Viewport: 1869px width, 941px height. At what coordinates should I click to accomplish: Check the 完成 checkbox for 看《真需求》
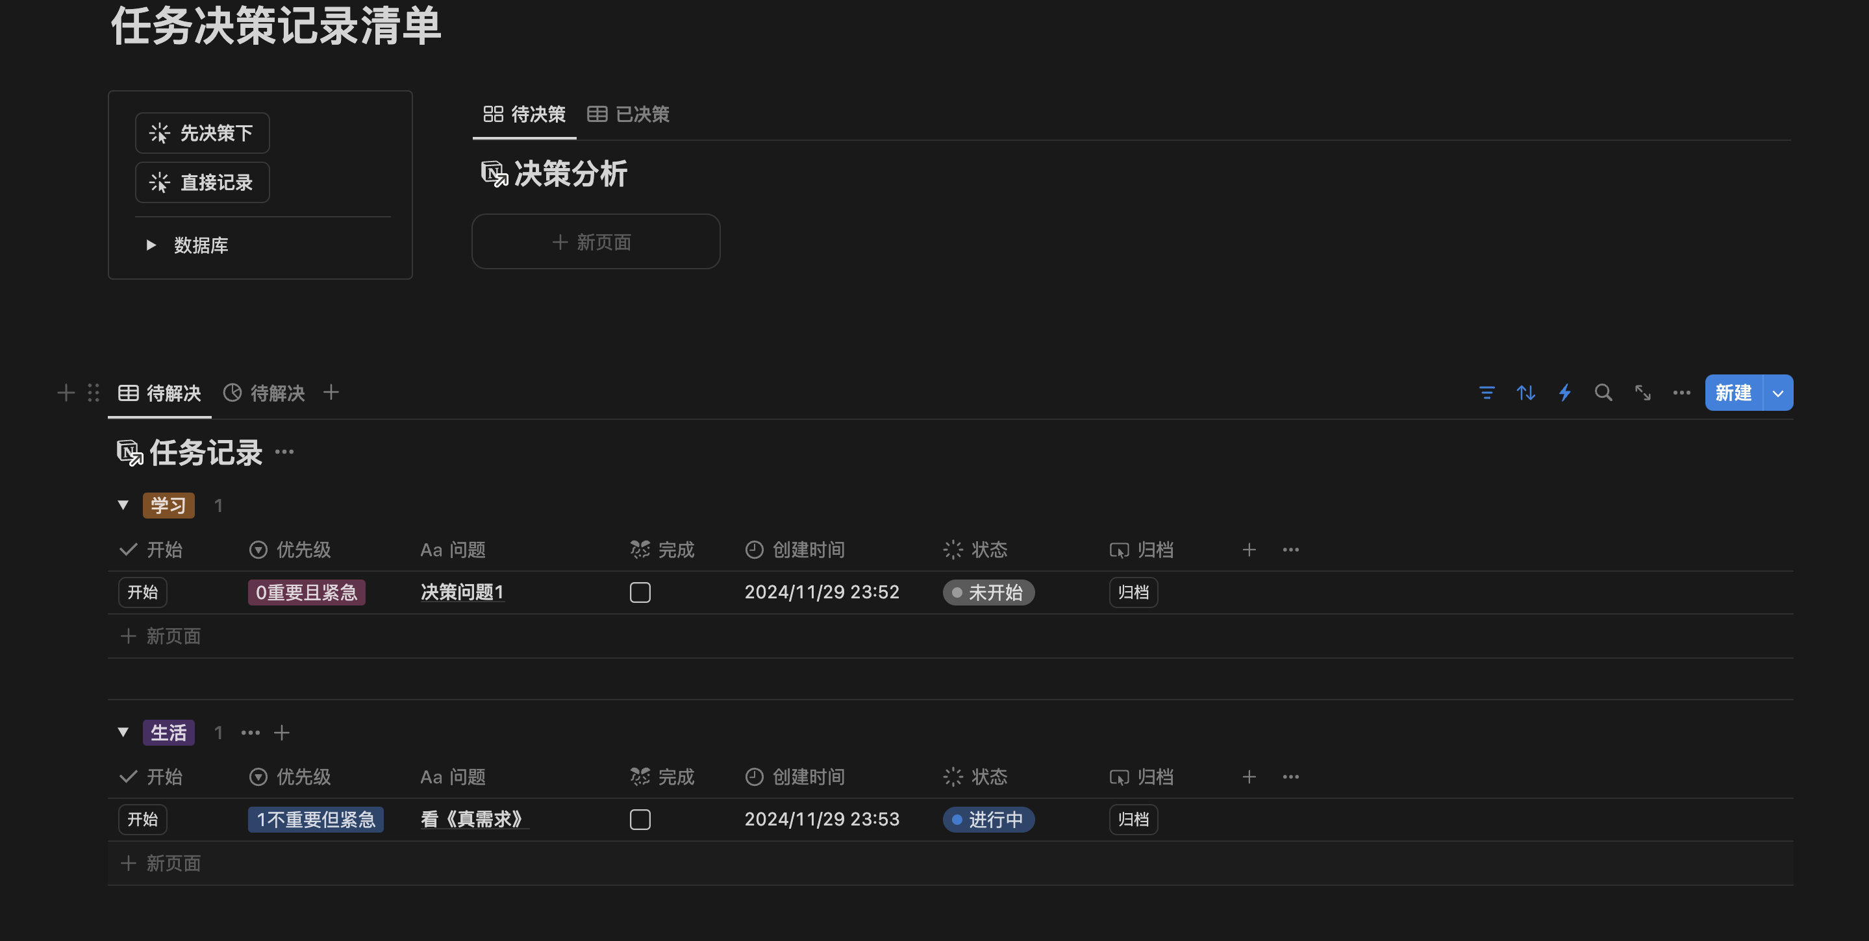640,819
